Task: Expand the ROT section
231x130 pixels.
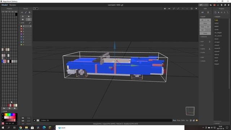Action: [202, 42]
